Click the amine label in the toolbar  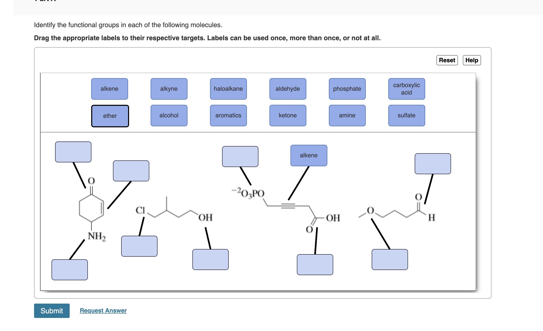pyautogui.click(x=346, y=114)
